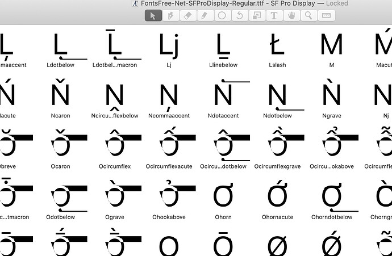Select the Ohornacute glyph cell
The image size is (392, 256).
point(277,200)
